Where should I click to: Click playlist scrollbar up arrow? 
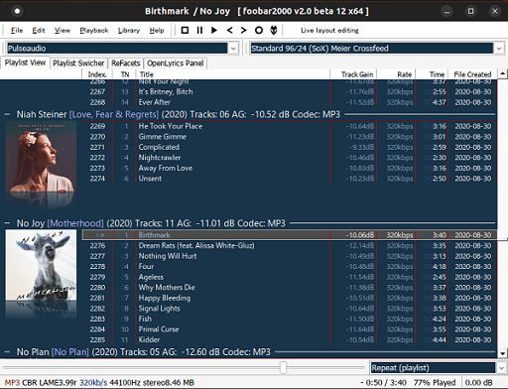(503, 73)
